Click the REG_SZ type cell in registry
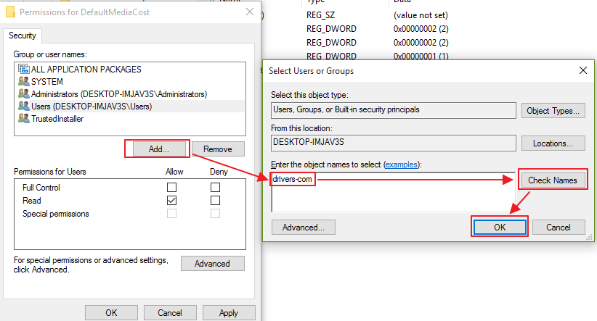This screenshot has height=321, width=597. coord(320,15)
